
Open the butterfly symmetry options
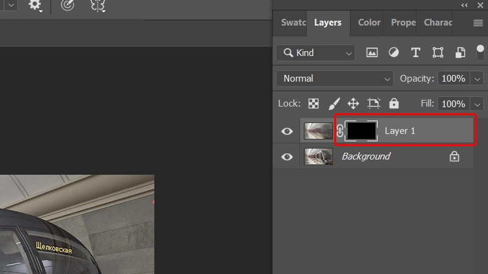click(98, 5)
